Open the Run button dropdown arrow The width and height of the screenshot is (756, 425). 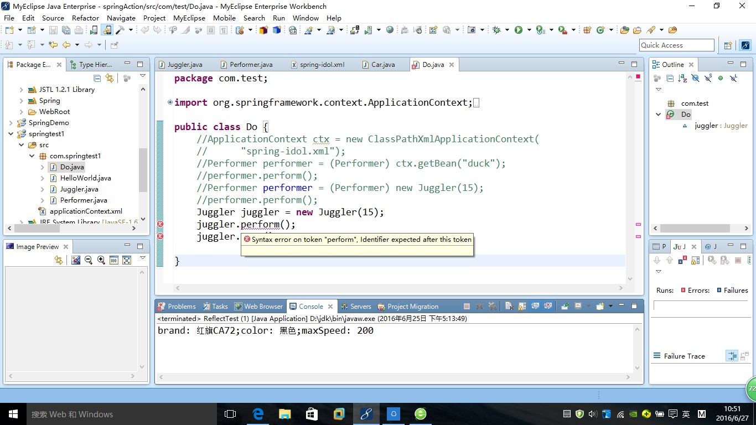coord(529,30)
